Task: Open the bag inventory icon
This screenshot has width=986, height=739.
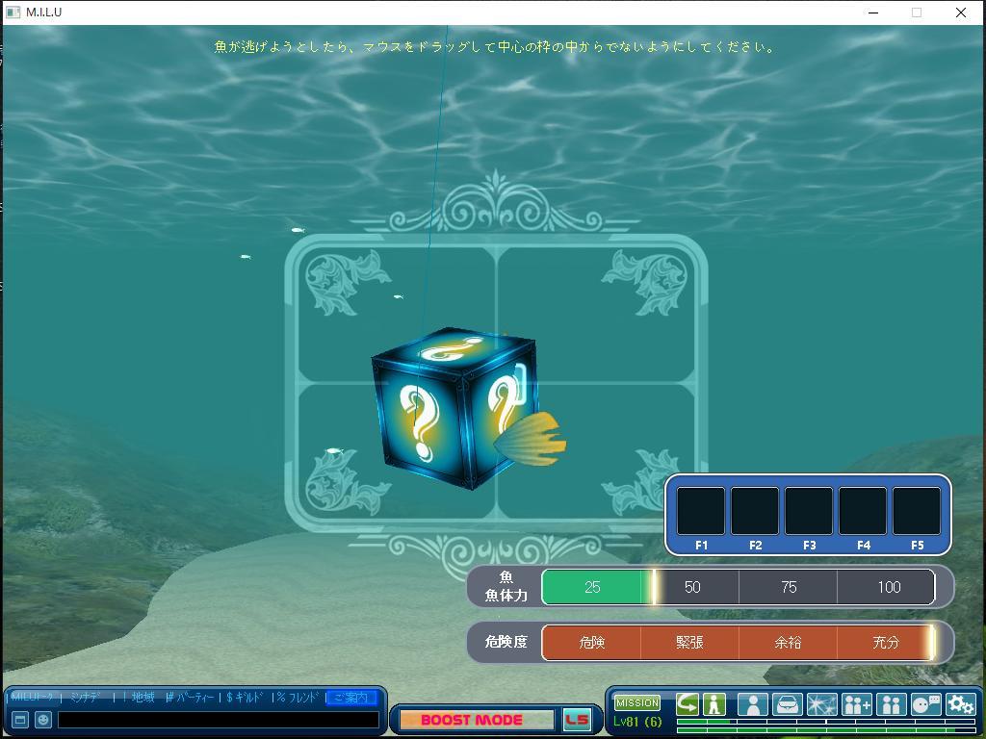Action: coord(788,704)
